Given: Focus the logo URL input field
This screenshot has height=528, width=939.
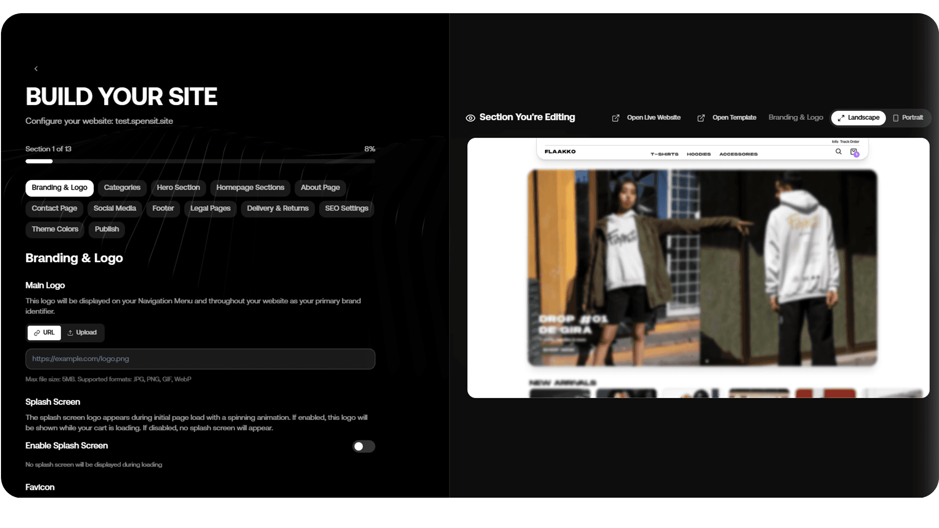Looking at the screenshot, I should [x=201, y=359].
